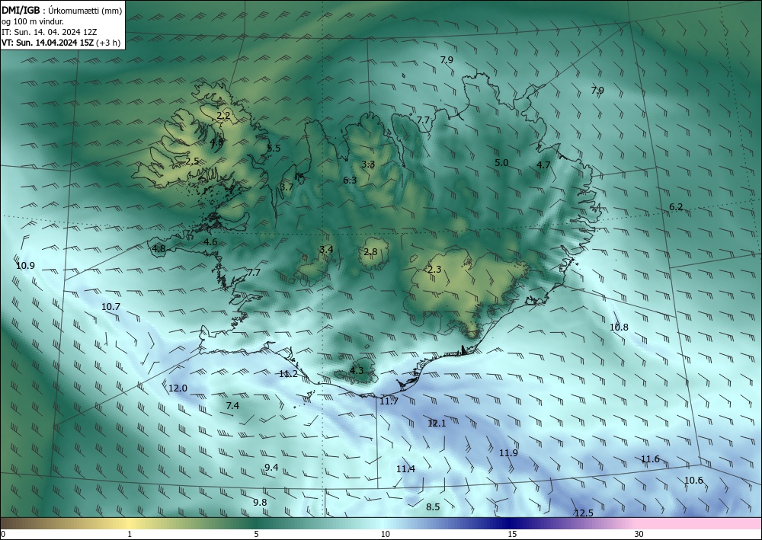Click the 6.2 value east of Iceland

coord(676,207)
